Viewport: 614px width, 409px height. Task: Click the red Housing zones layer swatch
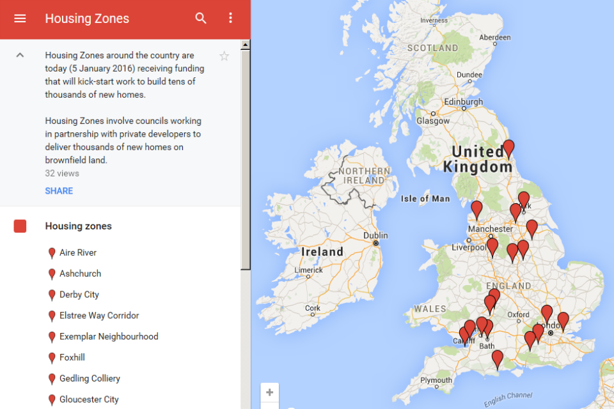tap(20, 226)
